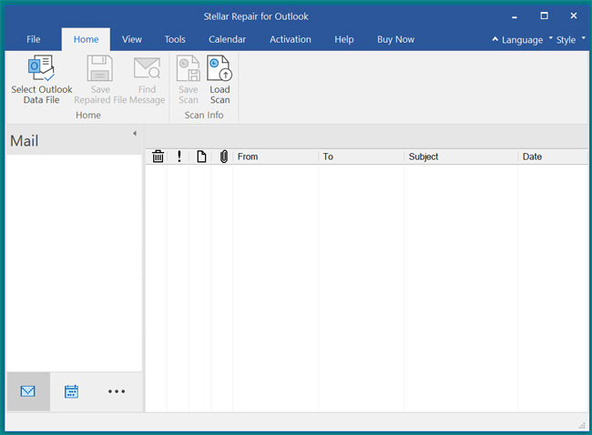Open the calendar view icon
Viewport: 592px width, 435px height.
71,391
